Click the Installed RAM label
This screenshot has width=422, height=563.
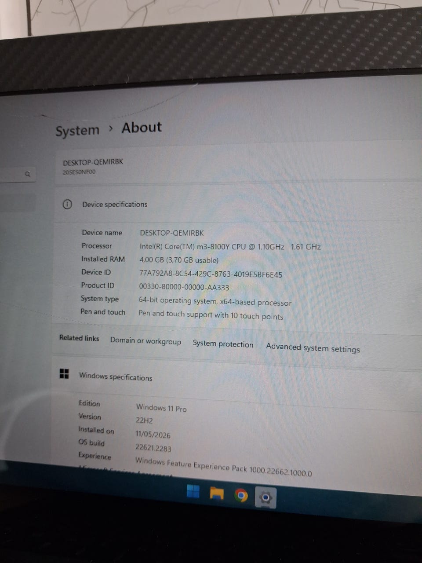coord(103,259)
